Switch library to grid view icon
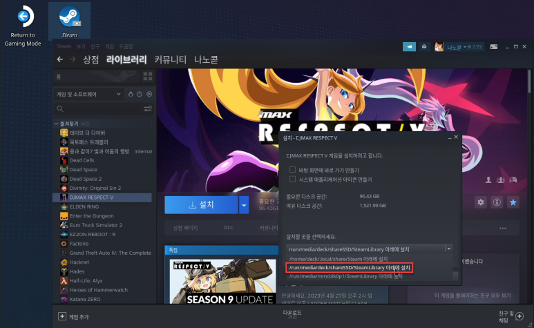The image size is (534, 328). (148, 77)
